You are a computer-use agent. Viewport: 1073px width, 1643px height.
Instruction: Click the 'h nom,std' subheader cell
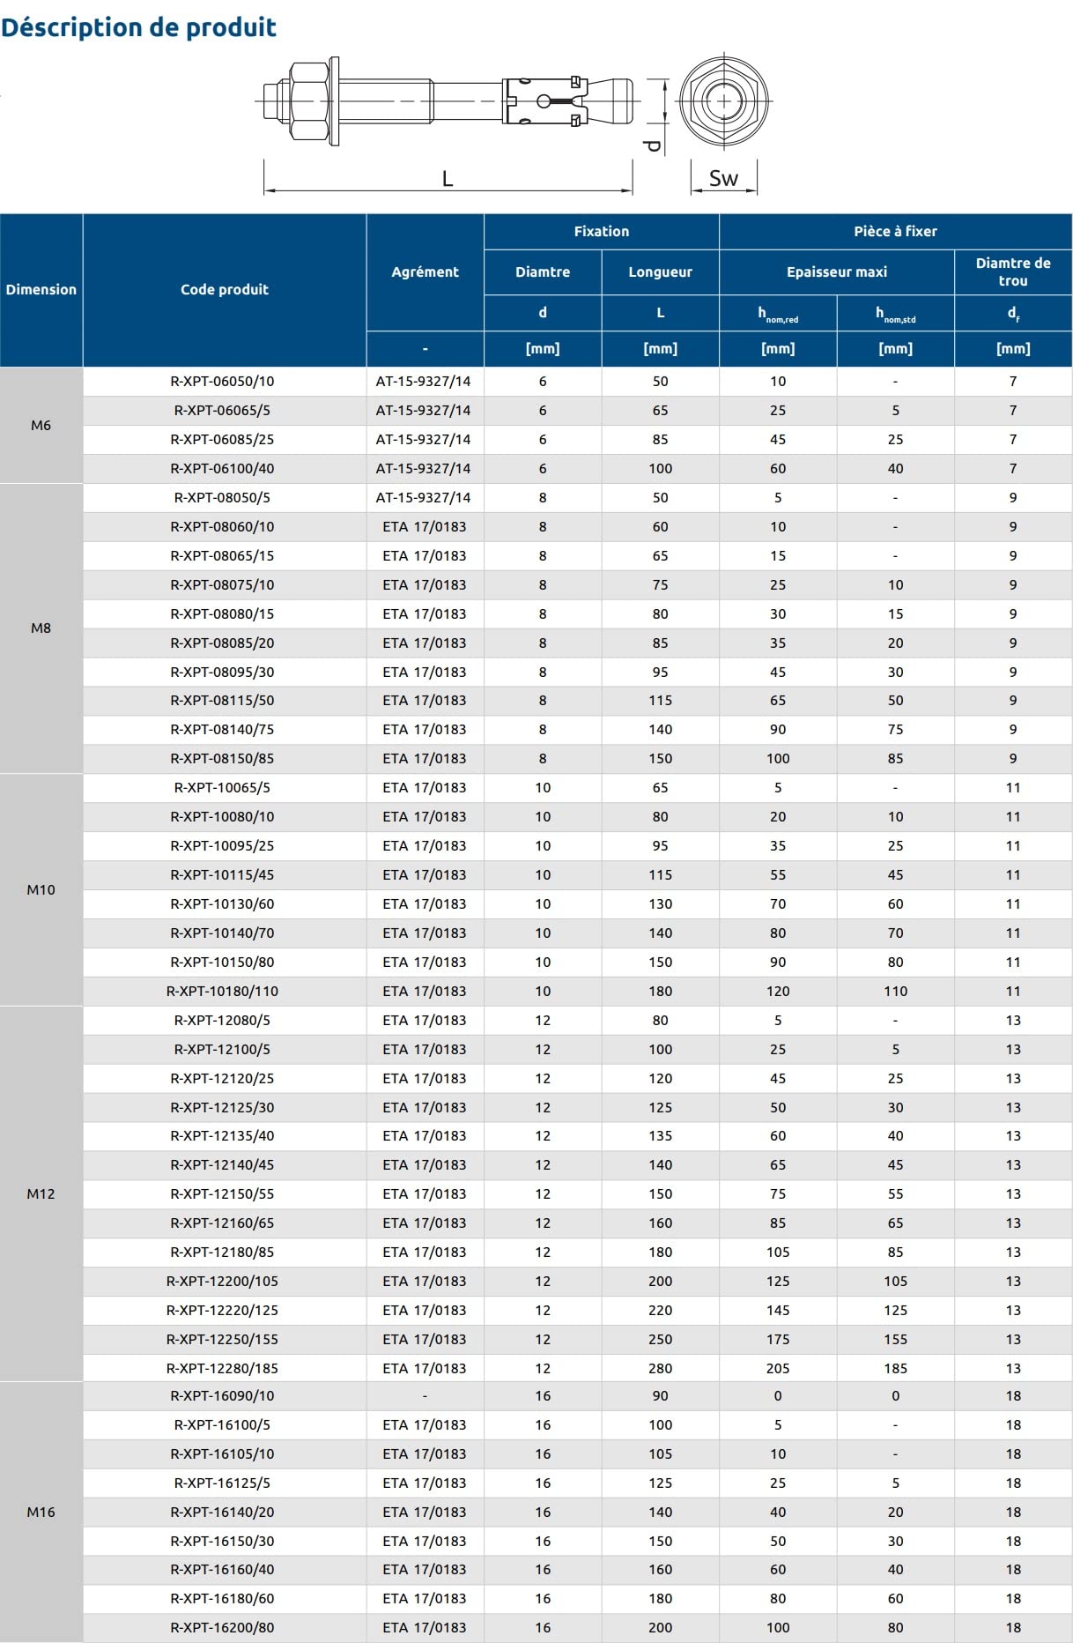(895, 313)
